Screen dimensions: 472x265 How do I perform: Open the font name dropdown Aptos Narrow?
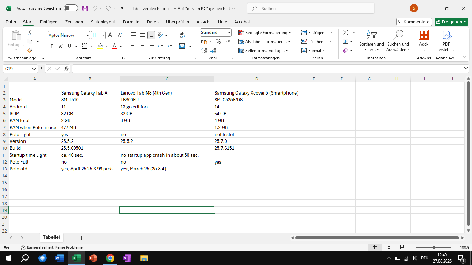point(88,35)
